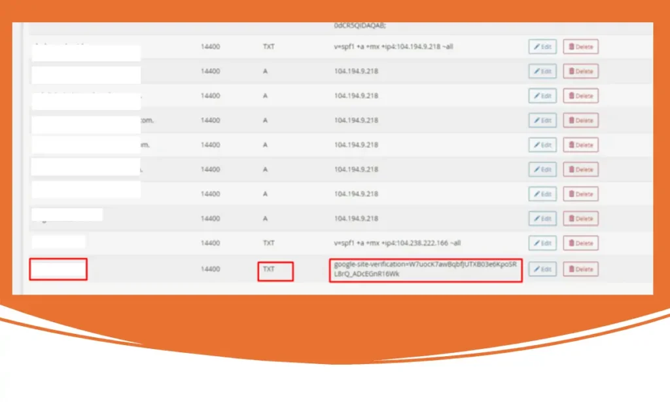670x402 pixels.
Task: Edit SPF TXT record with ip4:104.194.9.218
Action: coord(542,46)
